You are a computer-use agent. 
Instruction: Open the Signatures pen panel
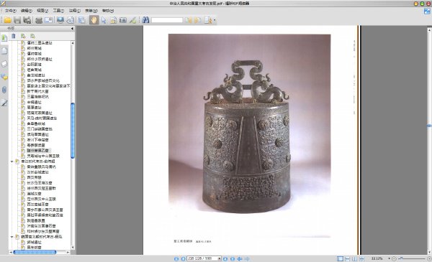tap(4, 103)
